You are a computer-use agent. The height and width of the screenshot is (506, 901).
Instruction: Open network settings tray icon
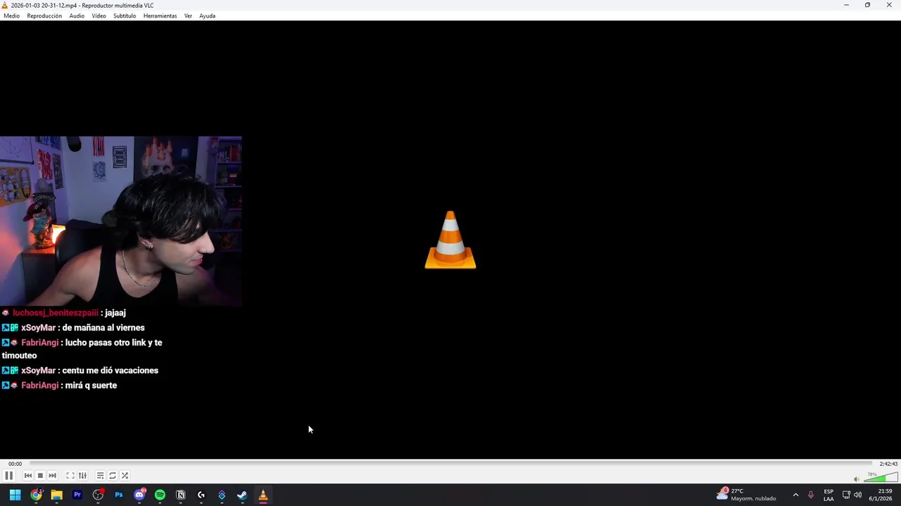click(x=846, y=495)
